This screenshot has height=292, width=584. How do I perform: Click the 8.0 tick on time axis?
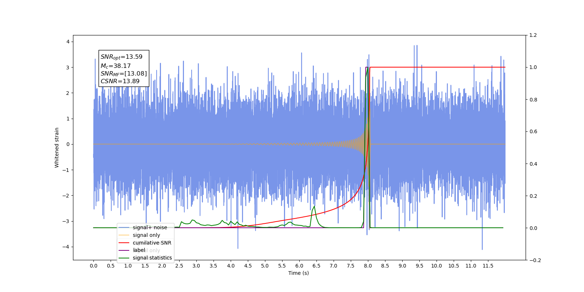[x=368, y=266]
